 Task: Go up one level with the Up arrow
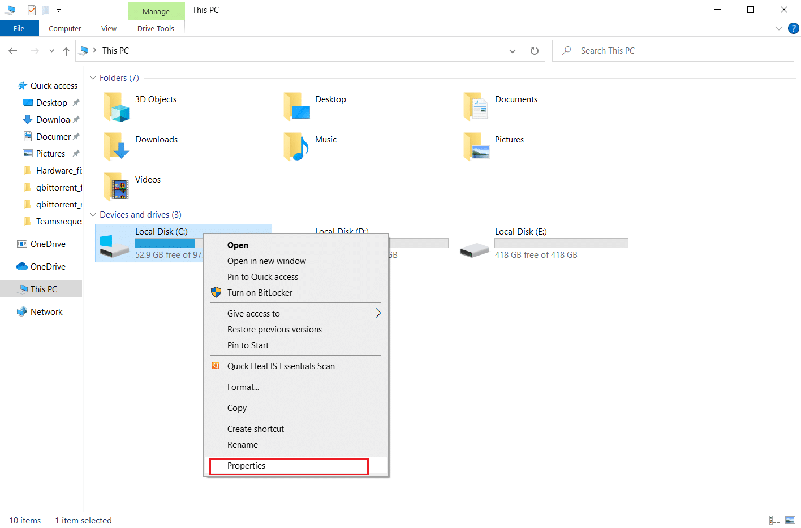click(x=66, y=51)
